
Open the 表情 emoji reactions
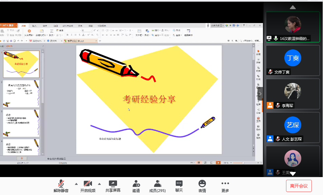(x=202, y=184)
